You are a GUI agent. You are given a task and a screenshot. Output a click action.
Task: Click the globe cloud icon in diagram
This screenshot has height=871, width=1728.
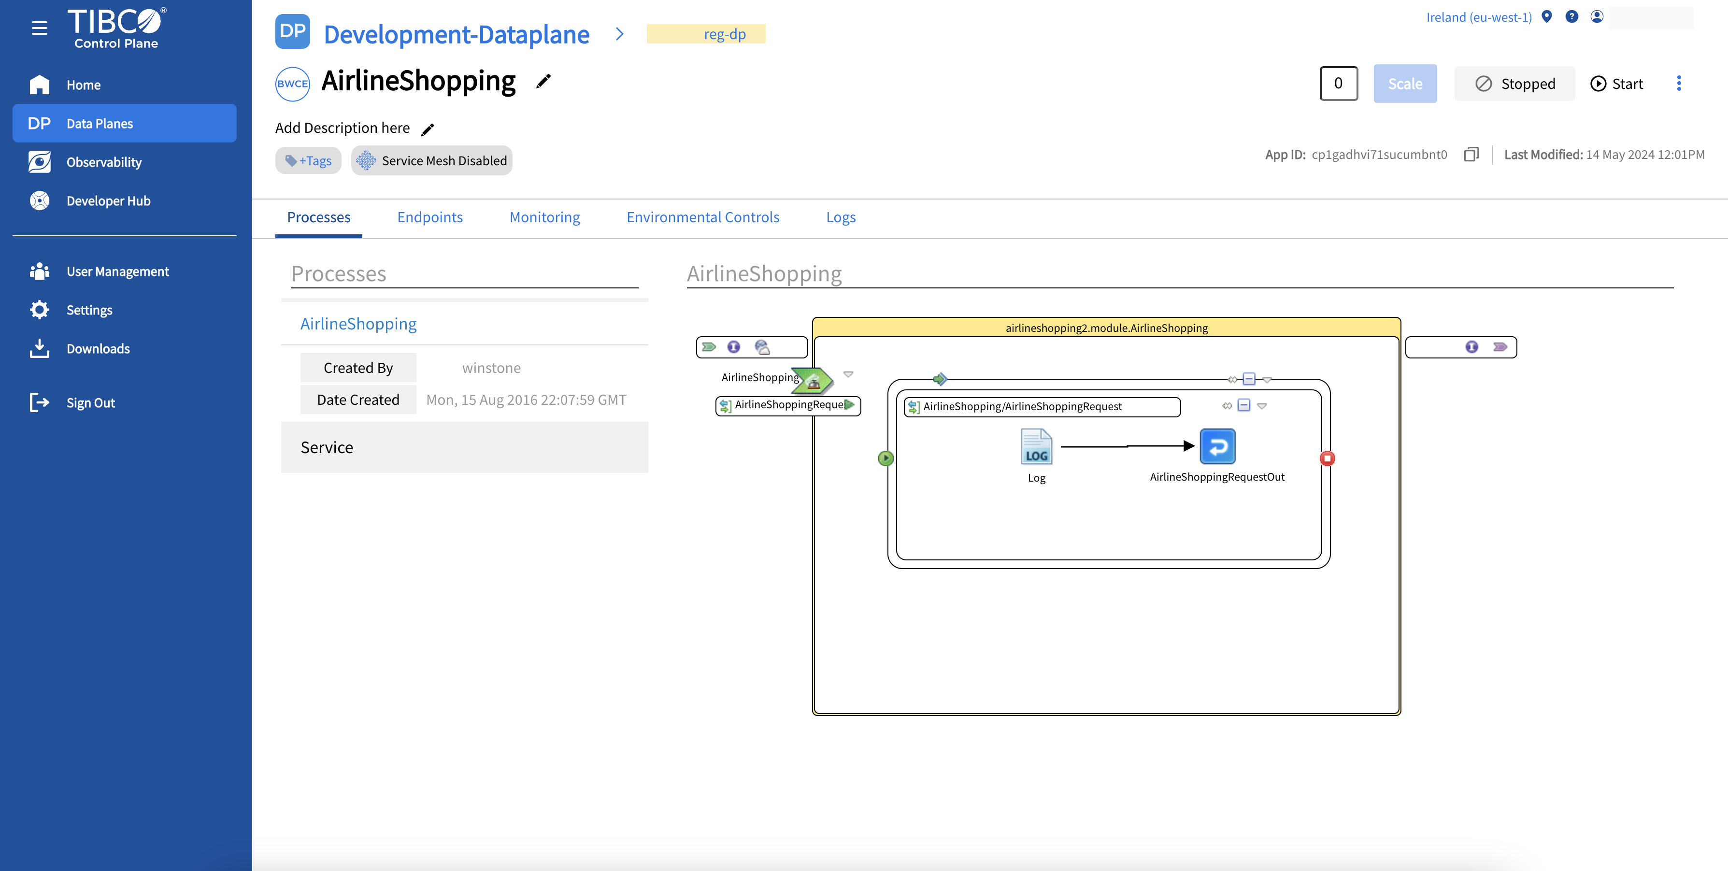(762, 347)
